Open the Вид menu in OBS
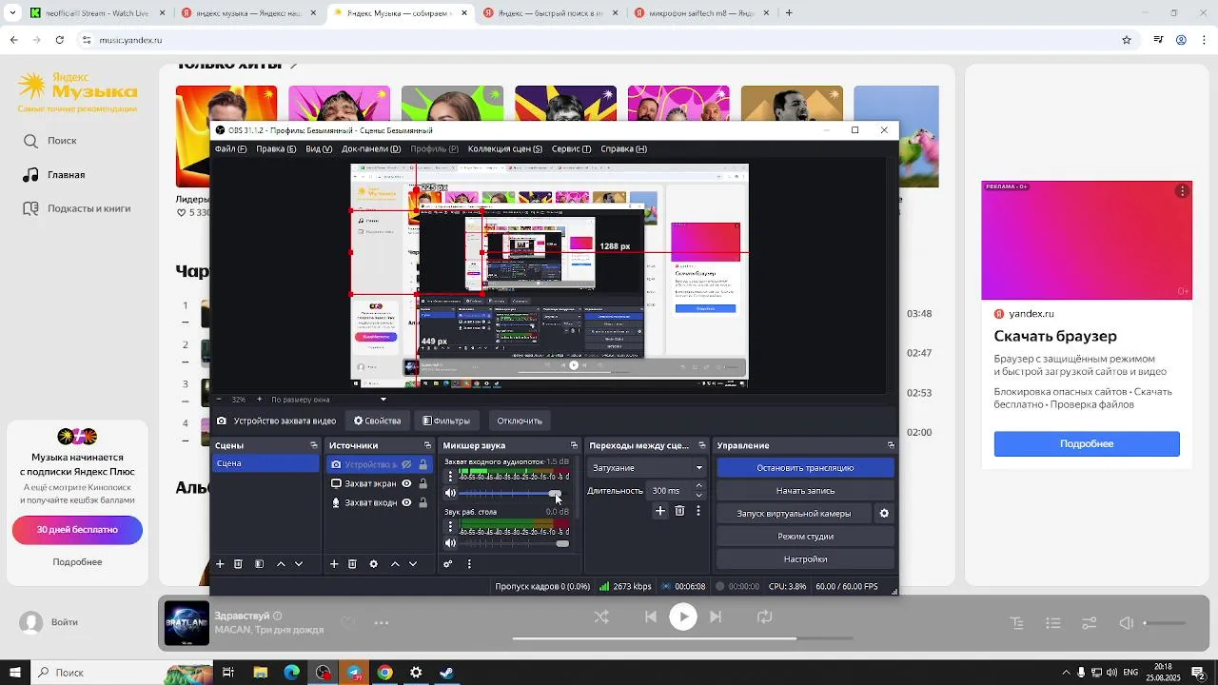The height and width of the screenshot is (685, 1218). tap(319, 148)
